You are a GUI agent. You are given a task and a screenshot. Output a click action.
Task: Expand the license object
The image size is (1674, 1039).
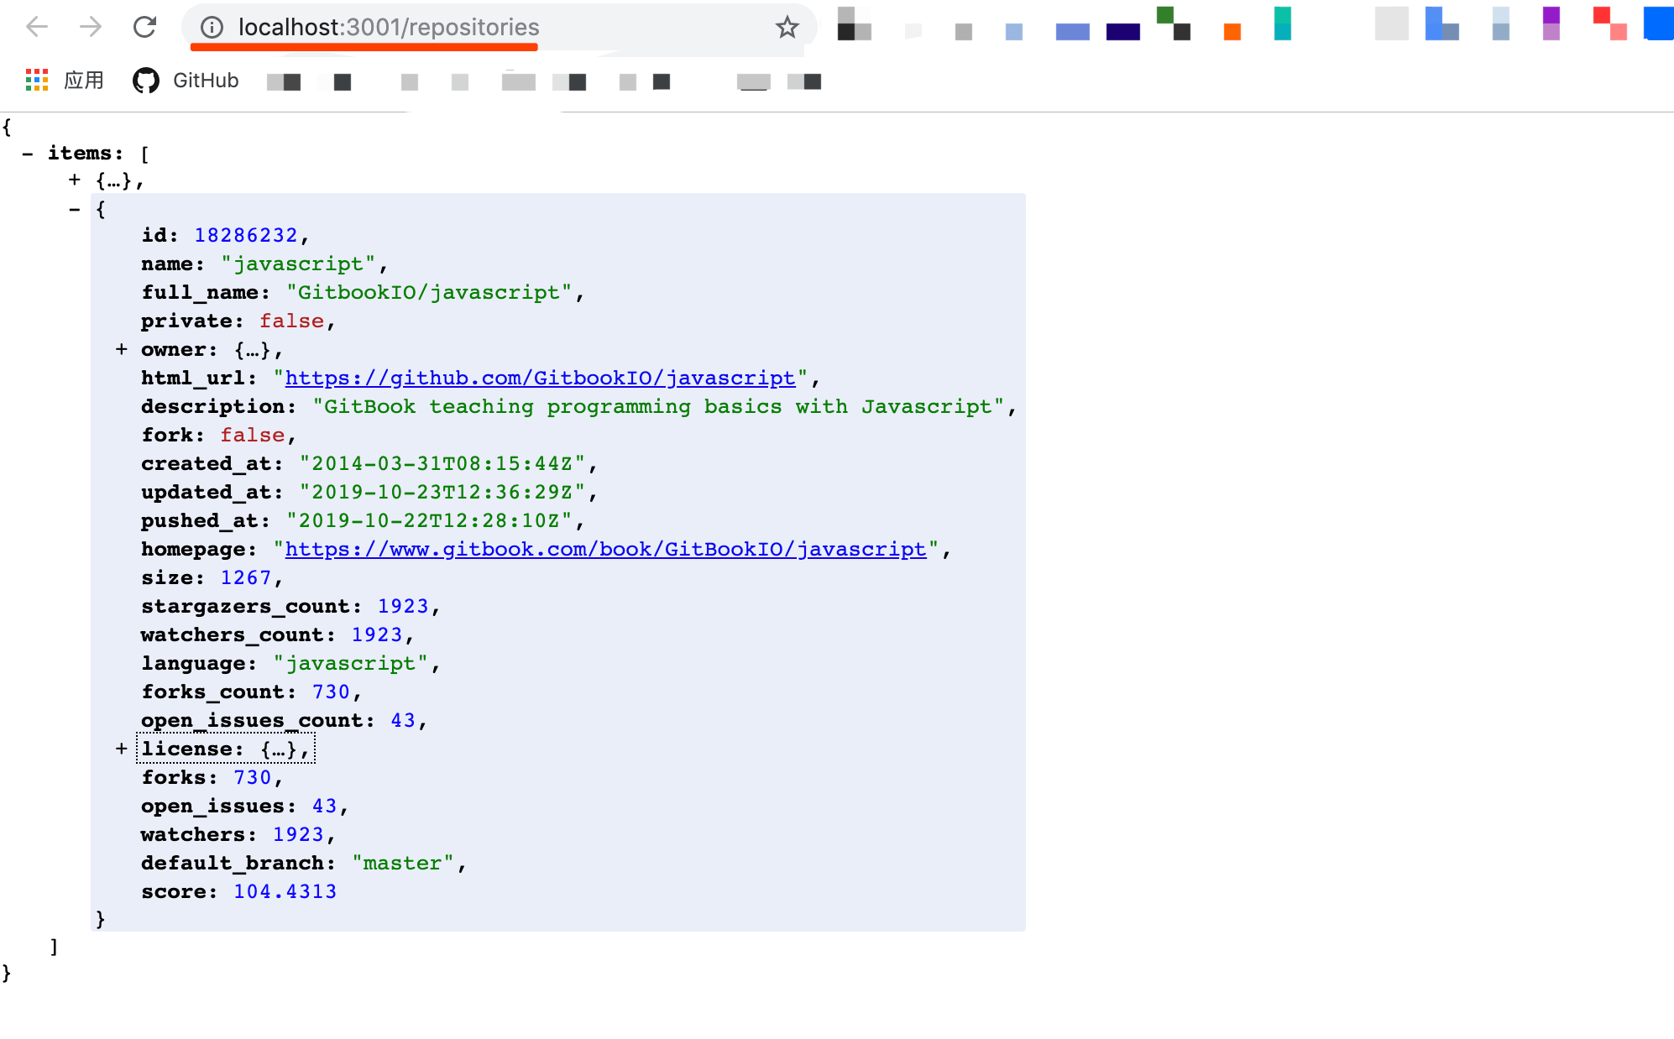click(x=122, y=749)
